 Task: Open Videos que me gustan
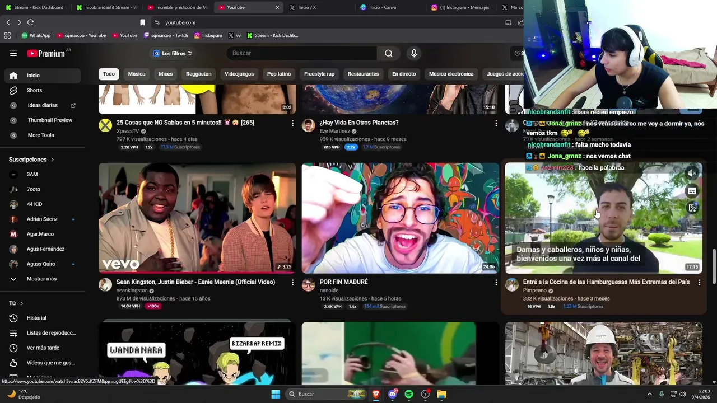coord(43,363)
